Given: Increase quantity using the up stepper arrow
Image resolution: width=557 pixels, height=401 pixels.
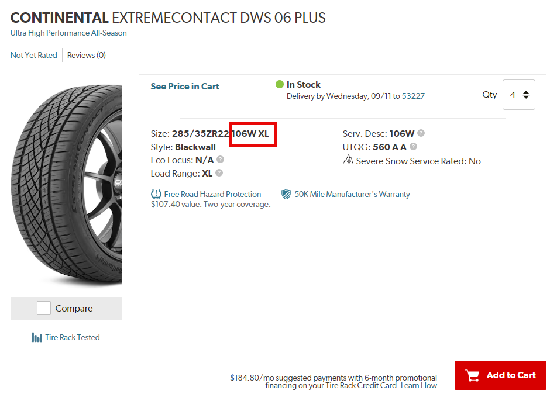Looking at the screenshot, I should coord(525,91).
